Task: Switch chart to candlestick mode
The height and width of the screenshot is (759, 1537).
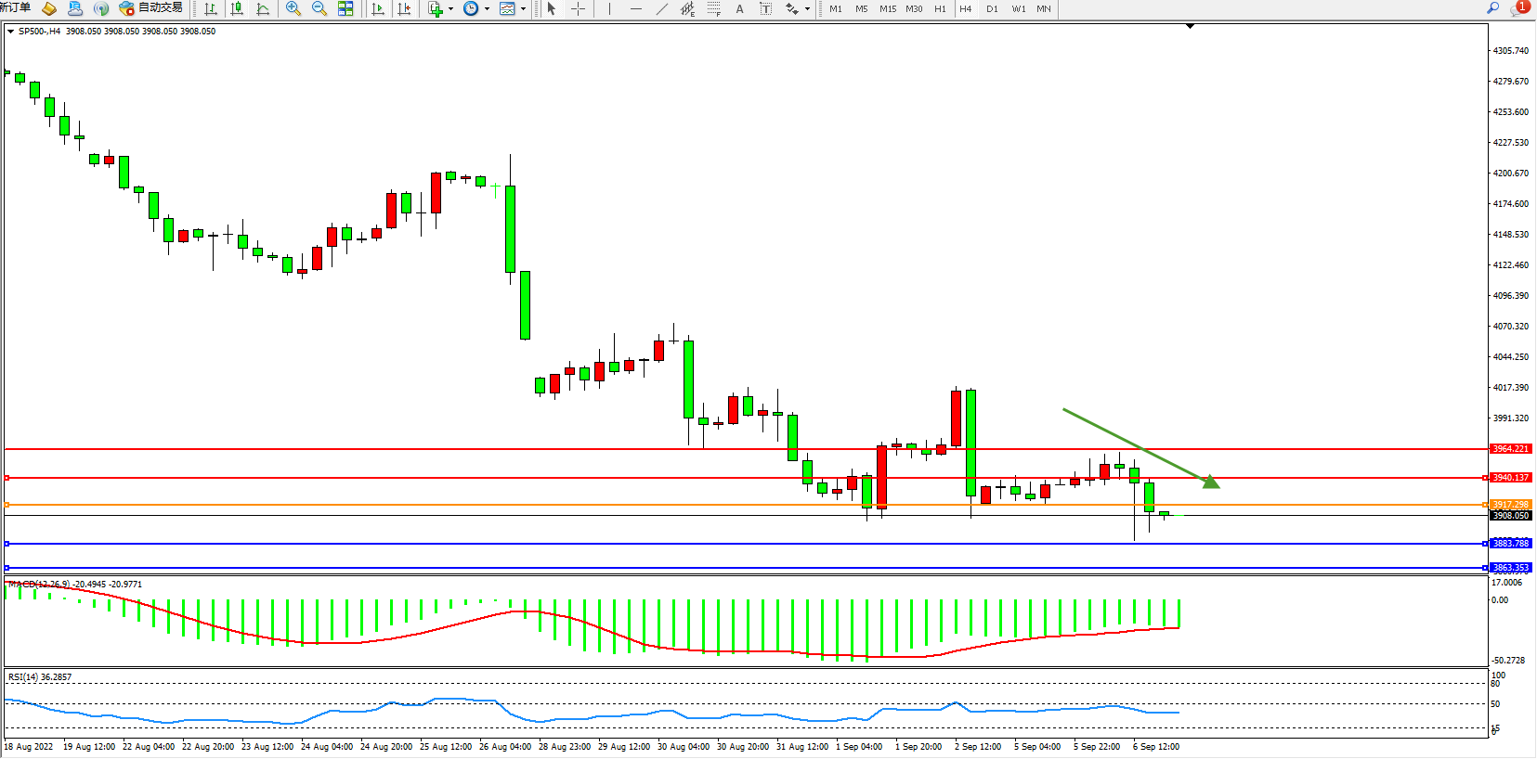Action: [x=237, y=8]
